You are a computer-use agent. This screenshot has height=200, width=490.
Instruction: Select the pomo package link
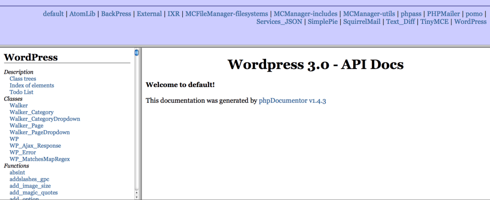click(x=474, y=14)
